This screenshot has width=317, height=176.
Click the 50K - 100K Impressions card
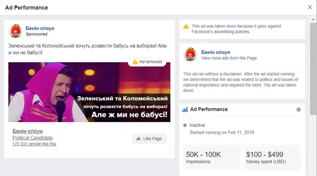[212, 157]
